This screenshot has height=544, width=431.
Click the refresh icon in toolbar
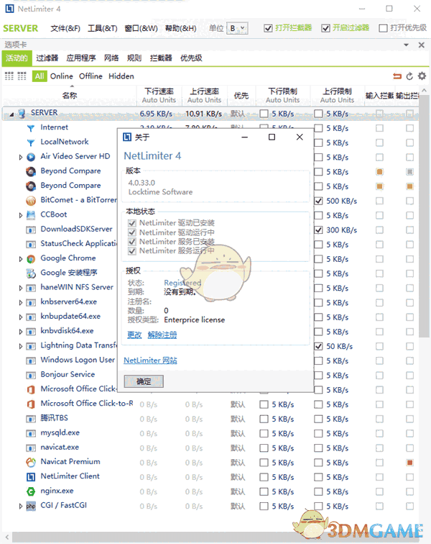(x=409, y=76)
